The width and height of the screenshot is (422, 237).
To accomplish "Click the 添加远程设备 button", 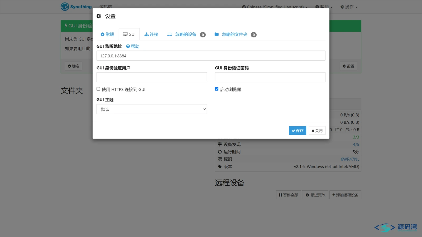I will tap(345, 195).
